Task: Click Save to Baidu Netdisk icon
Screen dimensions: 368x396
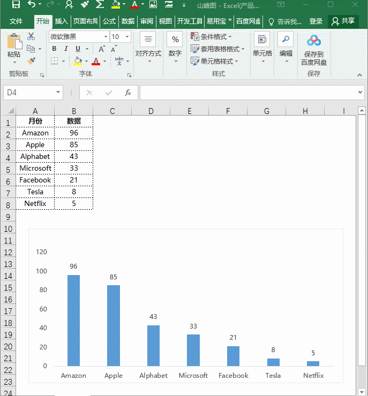Action: pyautogui.click(x=314, y=49)
